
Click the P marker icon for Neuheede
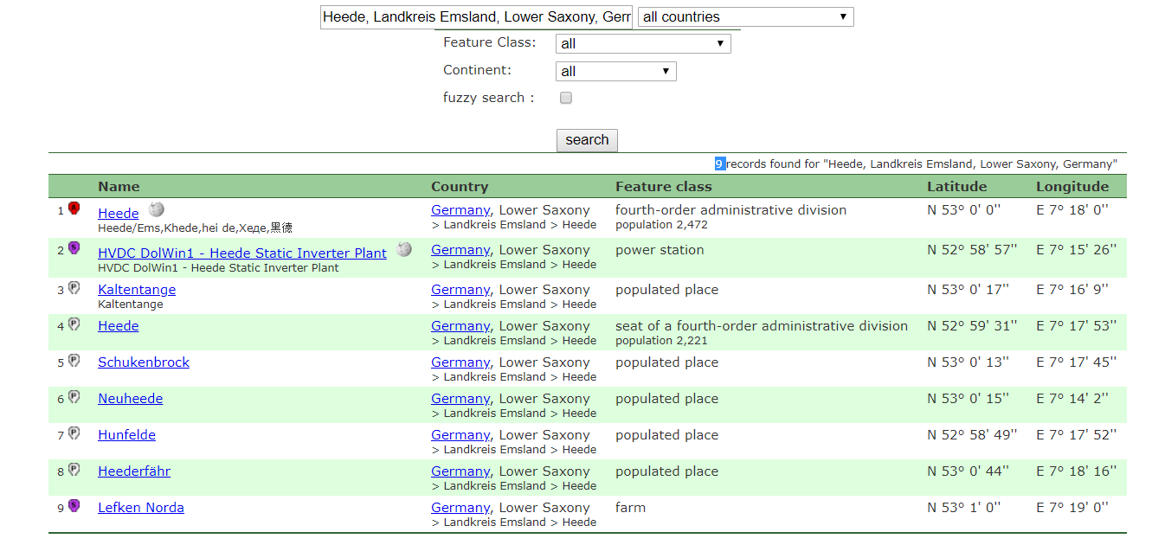74,397
